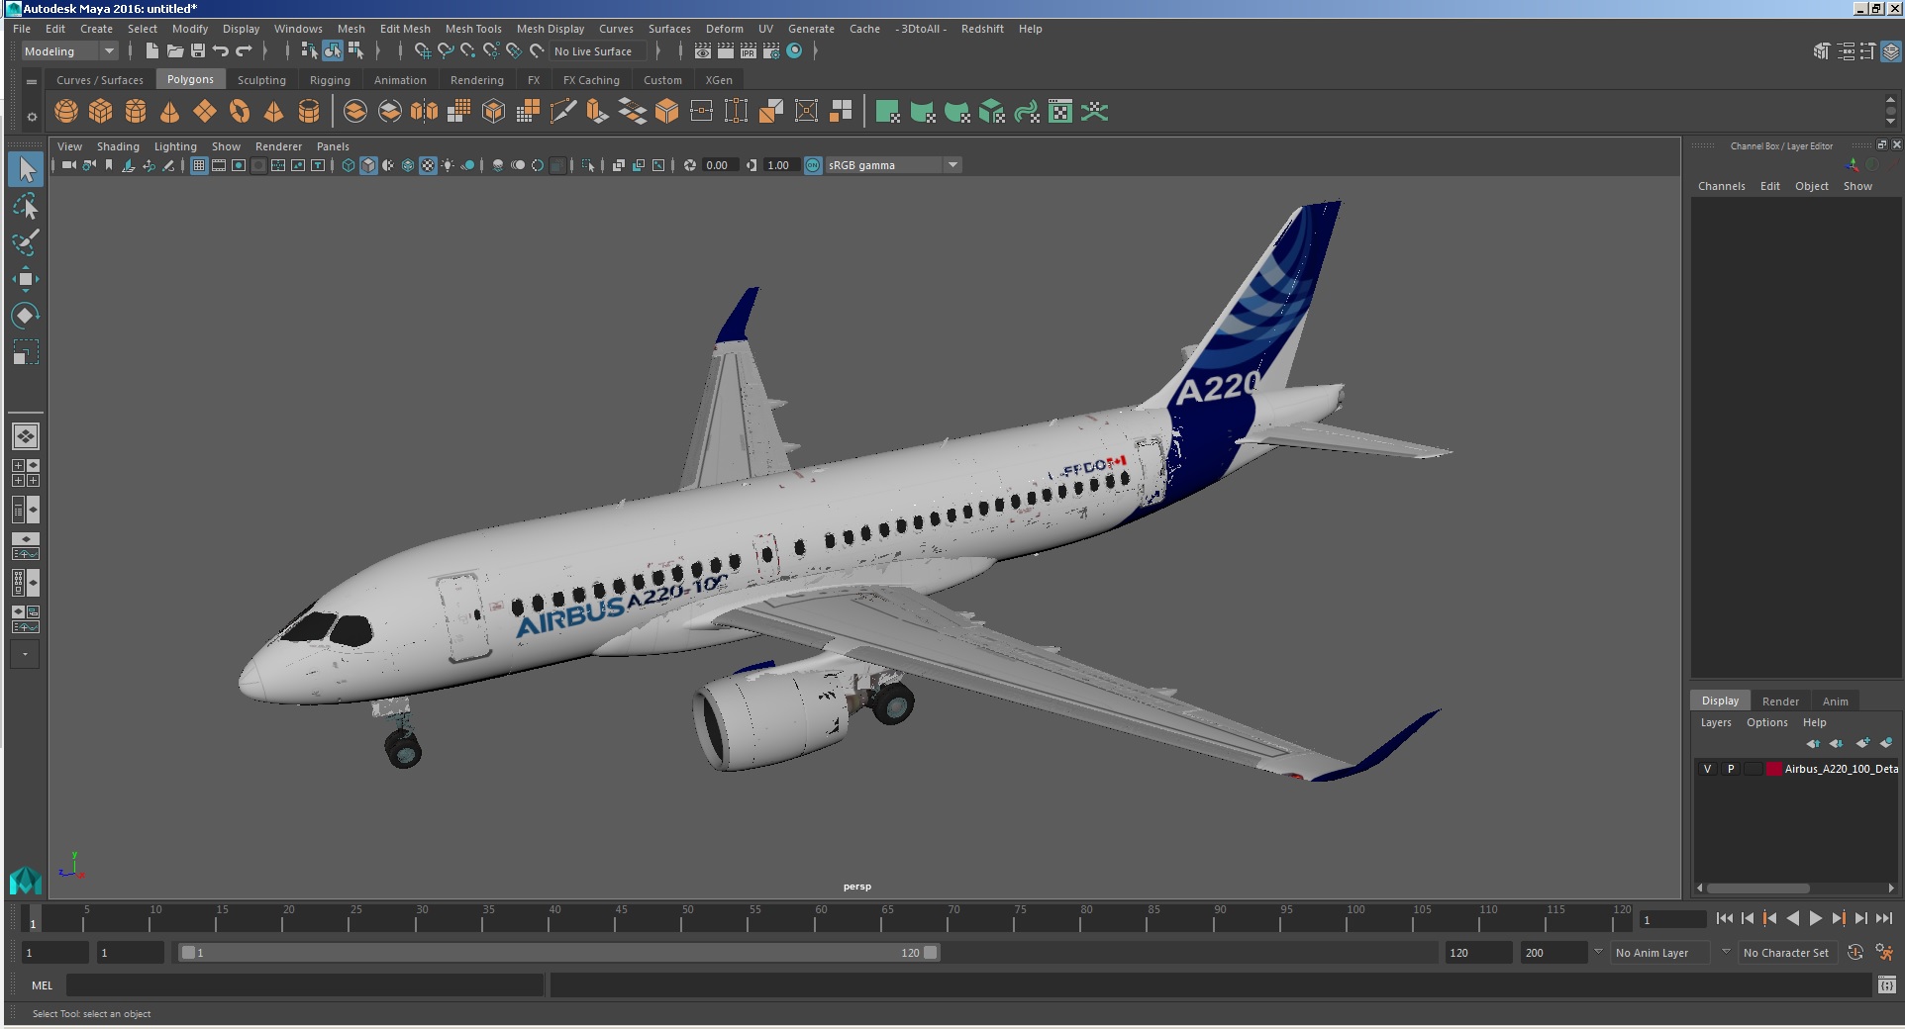Viewport: 1905px width, 1029px height.
Task: Open the Mesh Tools menu
Action: point(473,29)
